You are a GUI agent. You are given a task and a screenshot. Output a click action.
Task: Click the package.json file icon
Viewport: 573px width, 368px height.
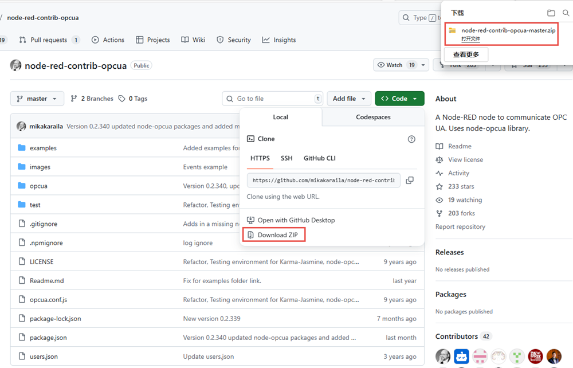[x=22, y=337]
